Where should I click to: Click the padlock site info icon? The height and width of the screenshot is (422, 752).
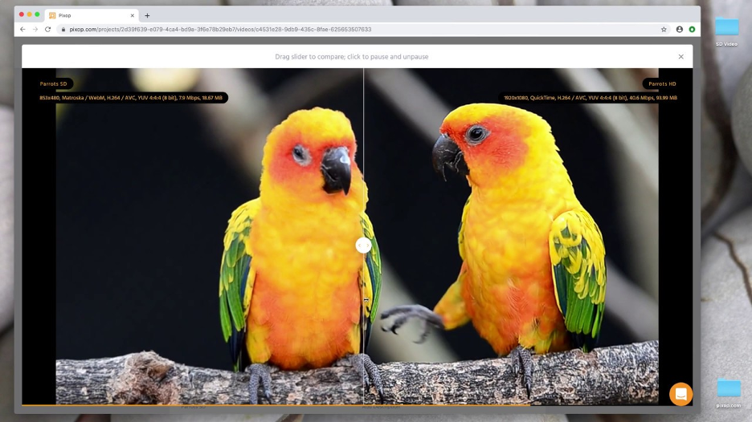(x=63, y=29)
